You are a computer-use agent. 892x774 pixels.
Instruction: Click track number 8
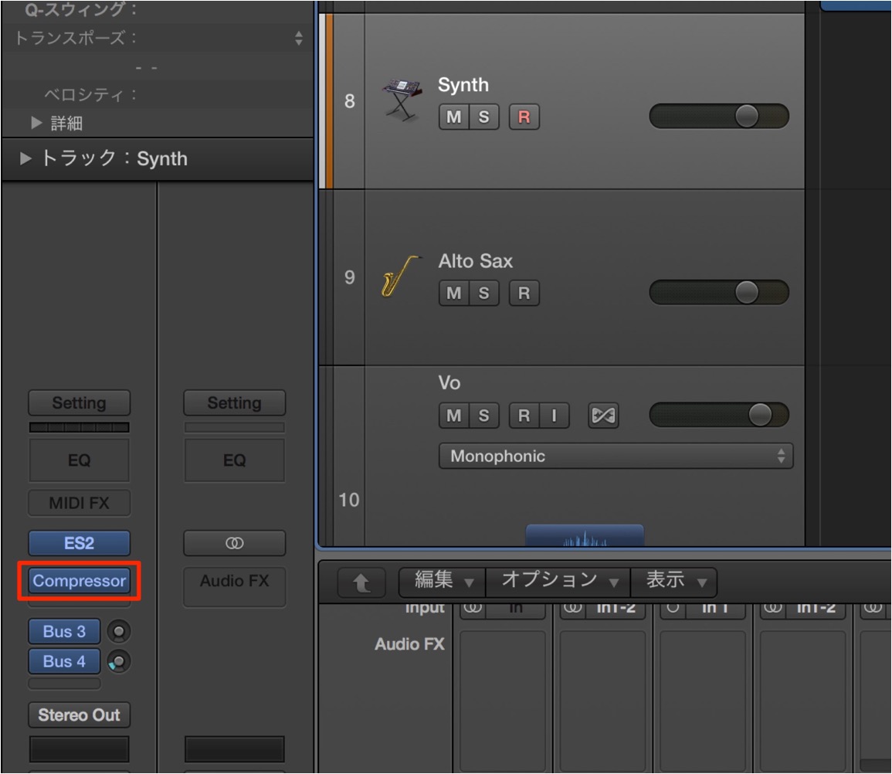coord(349,101)
